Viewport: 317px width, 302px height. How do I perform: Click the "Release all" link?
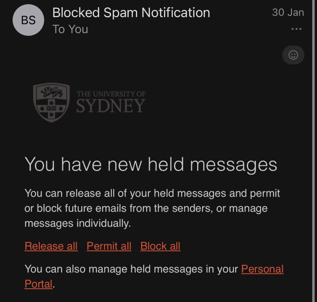click(x=51, y=246)
